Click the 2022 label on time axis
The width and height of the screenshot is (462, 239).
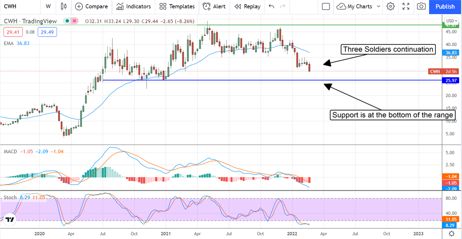coord(292,233)
